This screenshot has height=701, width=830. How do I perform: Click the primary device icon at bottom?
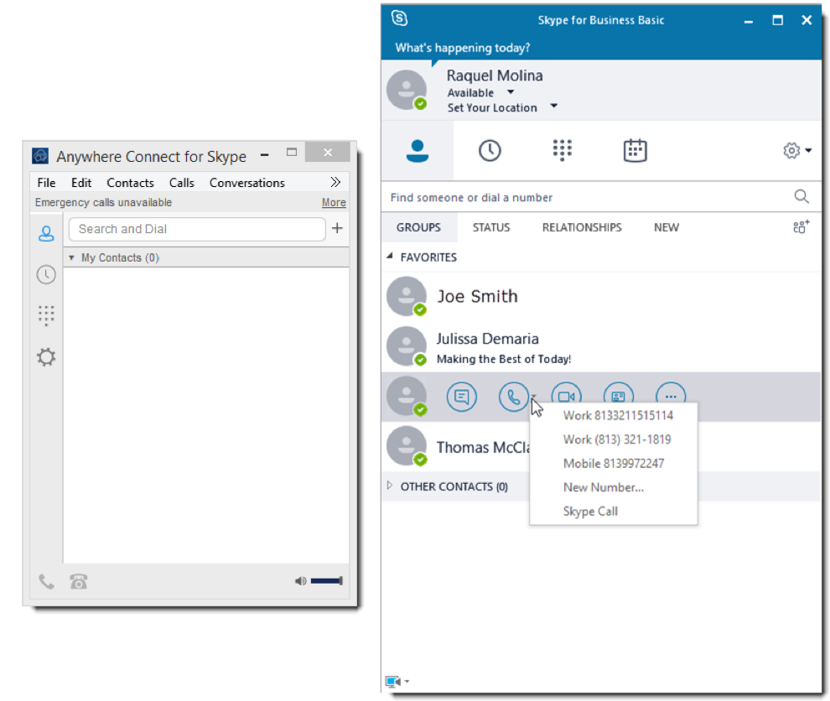[392, 682]
